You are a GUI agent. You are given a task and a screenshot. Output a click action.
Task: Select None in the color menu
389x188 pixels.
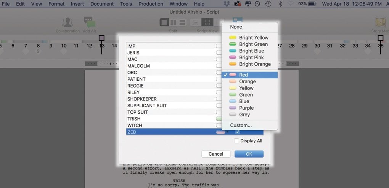tap(236, 27)
